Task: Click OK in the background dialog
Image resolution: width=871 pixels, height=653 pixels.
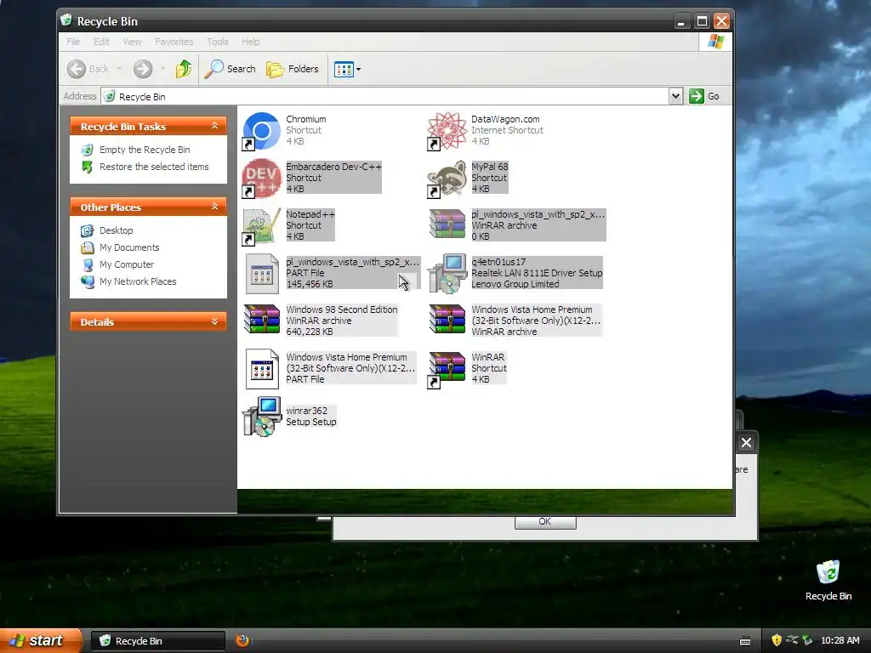Action: [545, 523]
